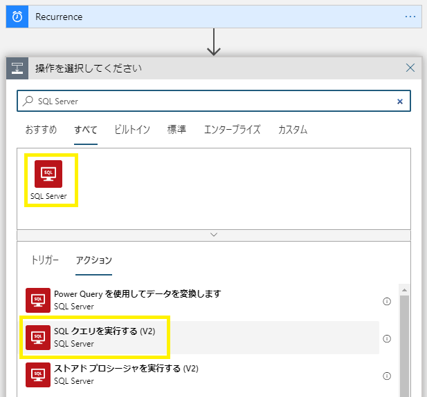
Task: Click the Recurrence trigger title bar
Action: 214,17
